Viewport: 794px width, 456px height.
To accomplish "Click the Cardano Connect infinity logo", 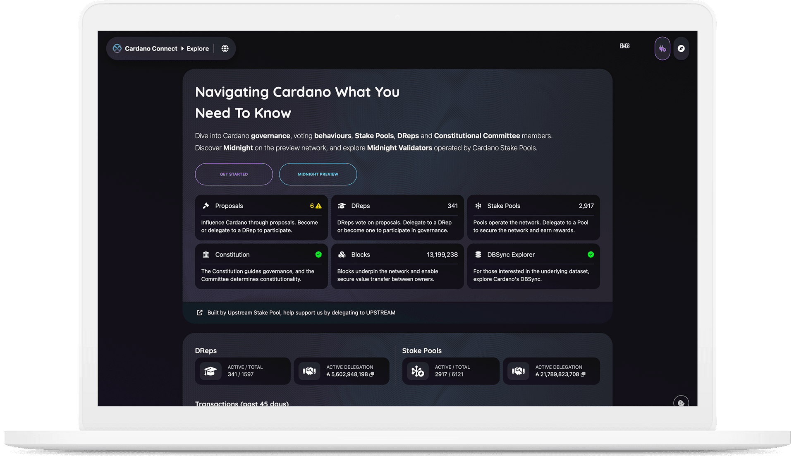I will tap(116, 48).
